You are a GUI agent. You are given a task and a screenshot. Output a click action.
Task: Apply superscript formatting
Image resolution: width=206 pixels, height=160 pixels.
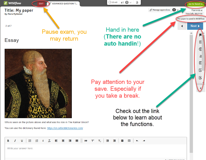[92, 140]
